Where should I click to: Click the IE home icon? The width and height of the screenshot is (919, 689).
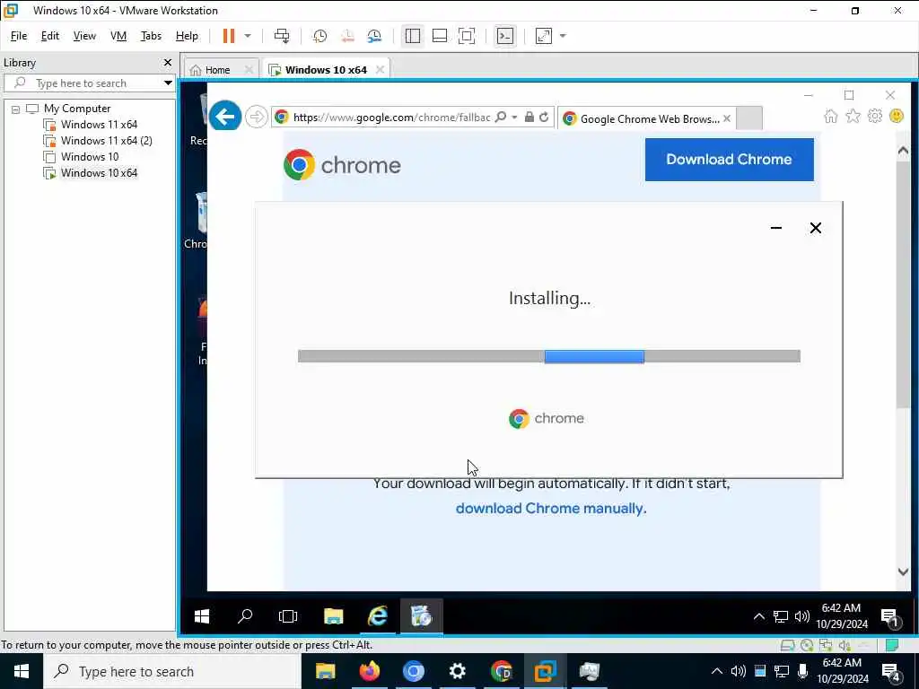point(830,116)
